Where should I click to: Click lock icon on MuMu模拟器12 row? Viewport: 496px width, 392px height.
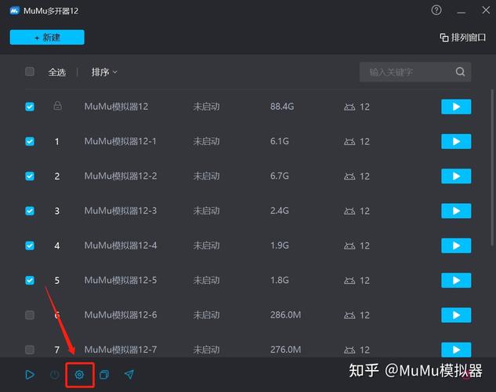pos(57,106)
